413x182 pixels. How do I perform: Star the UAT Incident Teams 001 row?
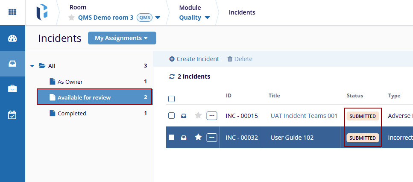[198, 115]
